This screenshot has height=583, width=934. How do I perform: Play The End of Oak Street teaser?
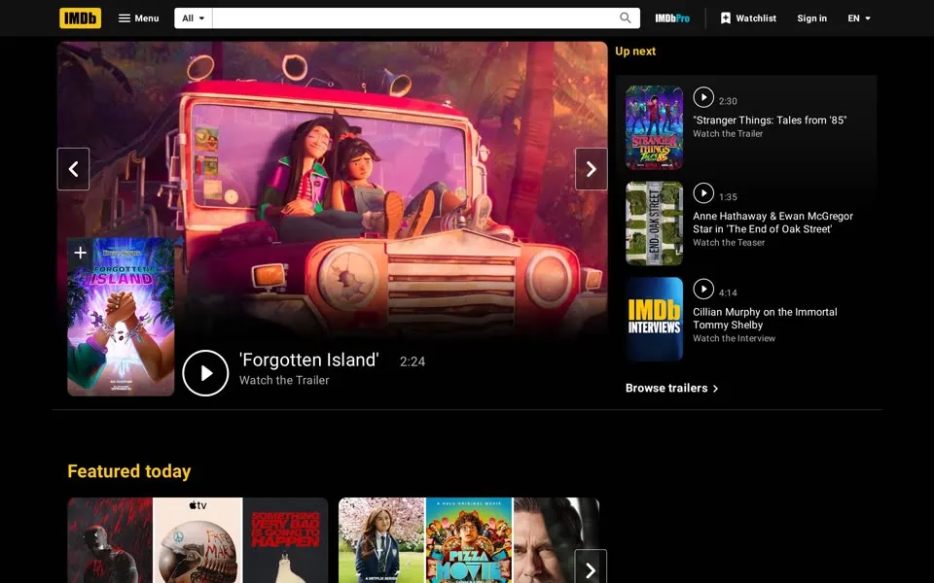[703, 192]
